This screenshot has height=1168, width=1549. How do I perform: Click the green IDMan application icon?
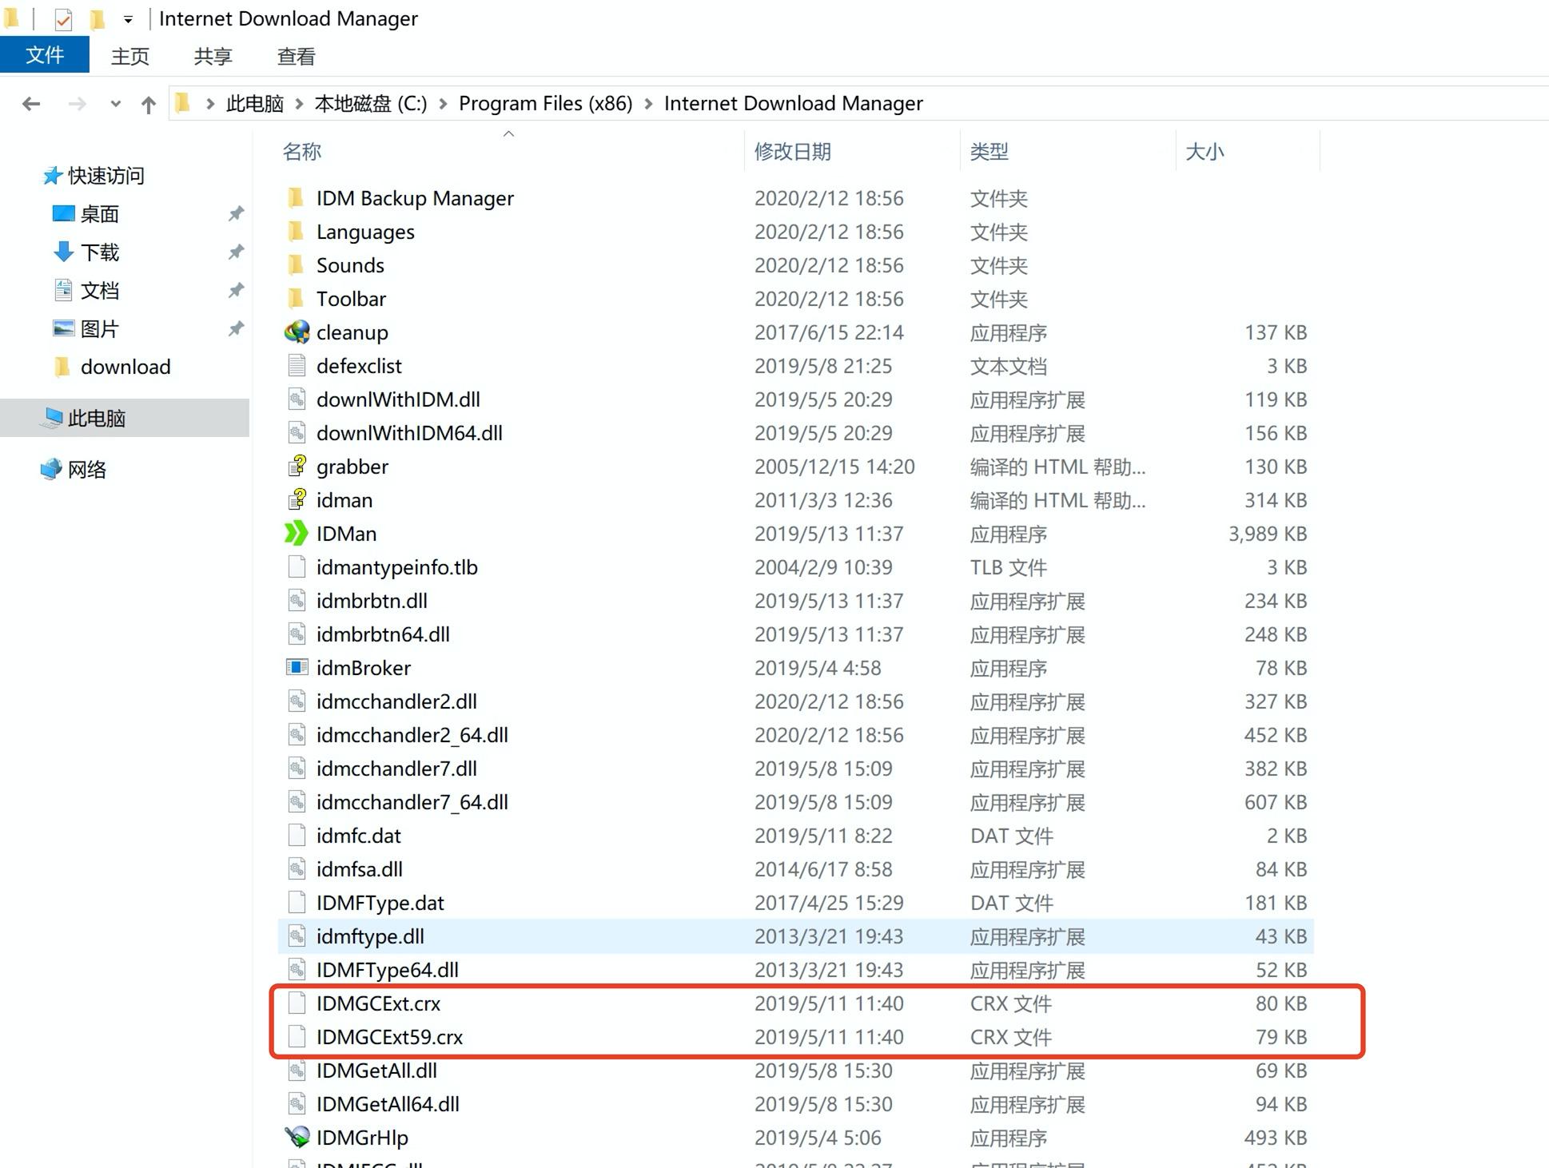[297, 534]
